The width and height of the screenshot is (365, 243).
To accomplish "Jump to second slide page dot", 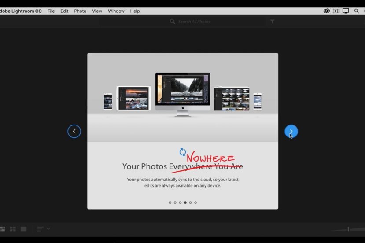I will coord(175,202).
